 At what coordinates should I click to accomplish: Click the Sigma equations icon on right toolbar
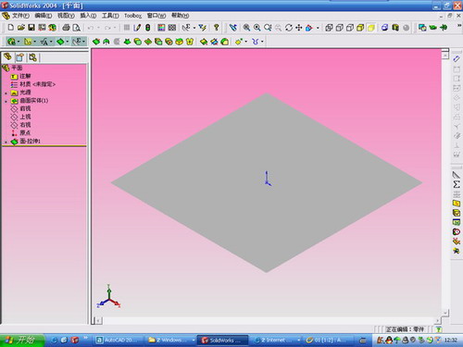[457, 184]
